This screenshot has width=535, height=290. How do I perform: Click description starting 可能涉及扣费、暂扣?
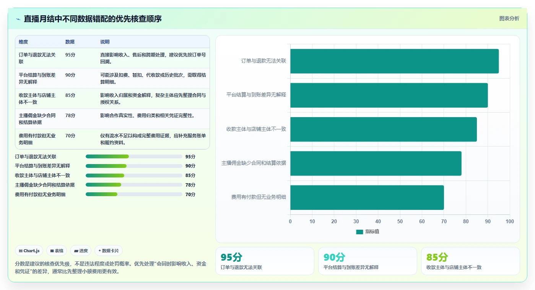153,78
